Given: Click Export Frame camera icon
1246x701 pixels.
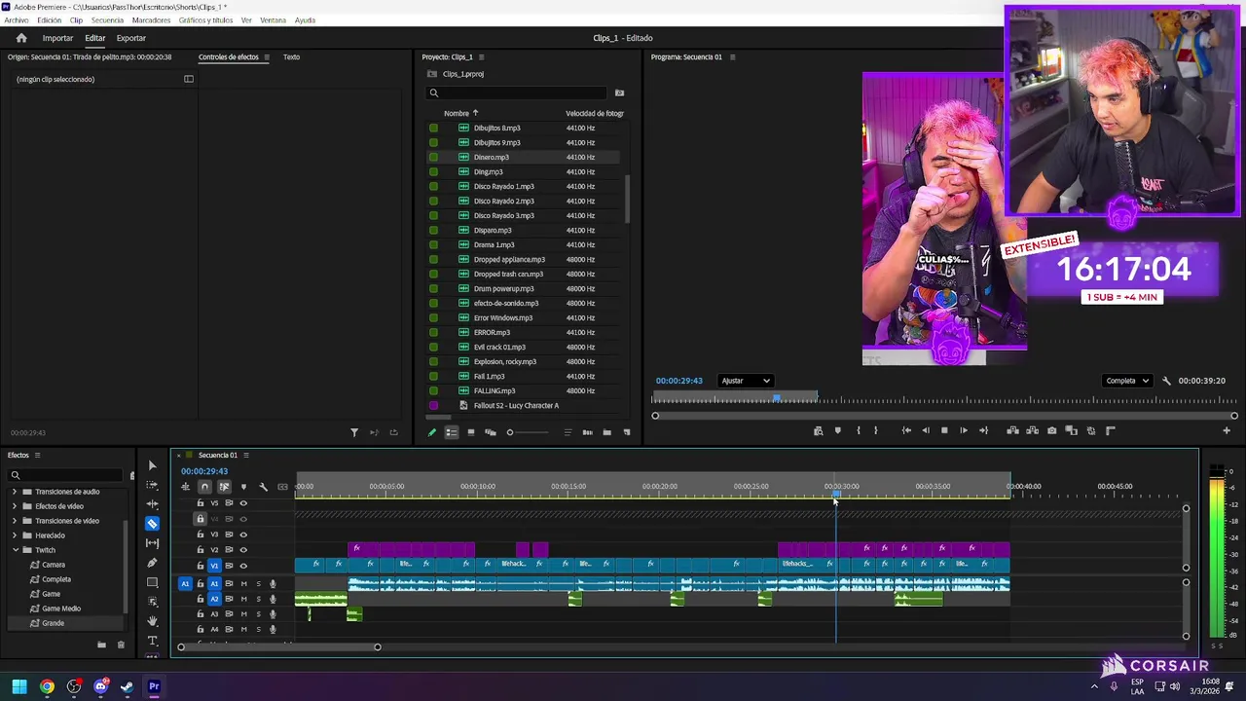Looking at the screenshot, I should (x=1051, y=430).
